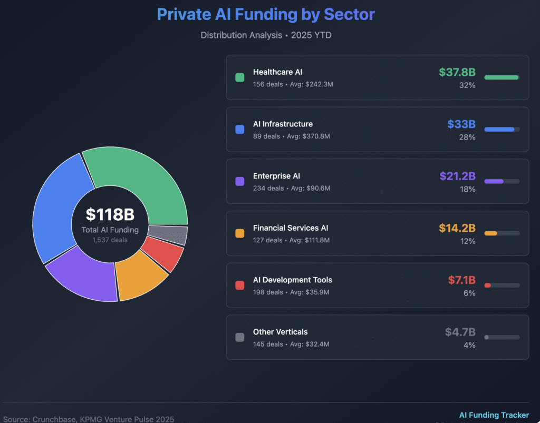Select the purple Enterprise AI color square
Image resolution: width=540 pixels, height=423 pixels.
240,181
